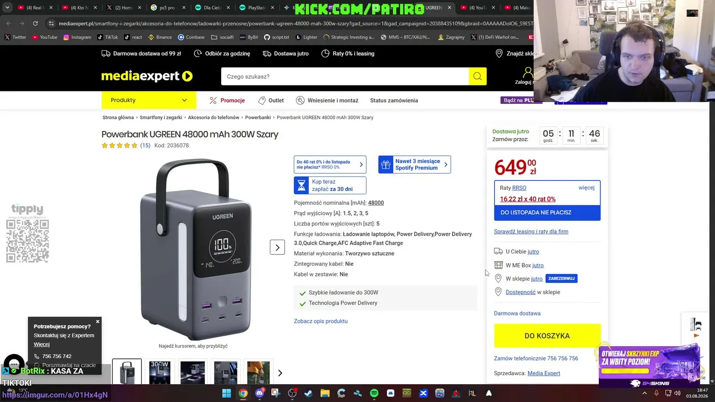Click the Spotify Premium gift icon
The width and height of the screenshot is (715, 402).
385,165
